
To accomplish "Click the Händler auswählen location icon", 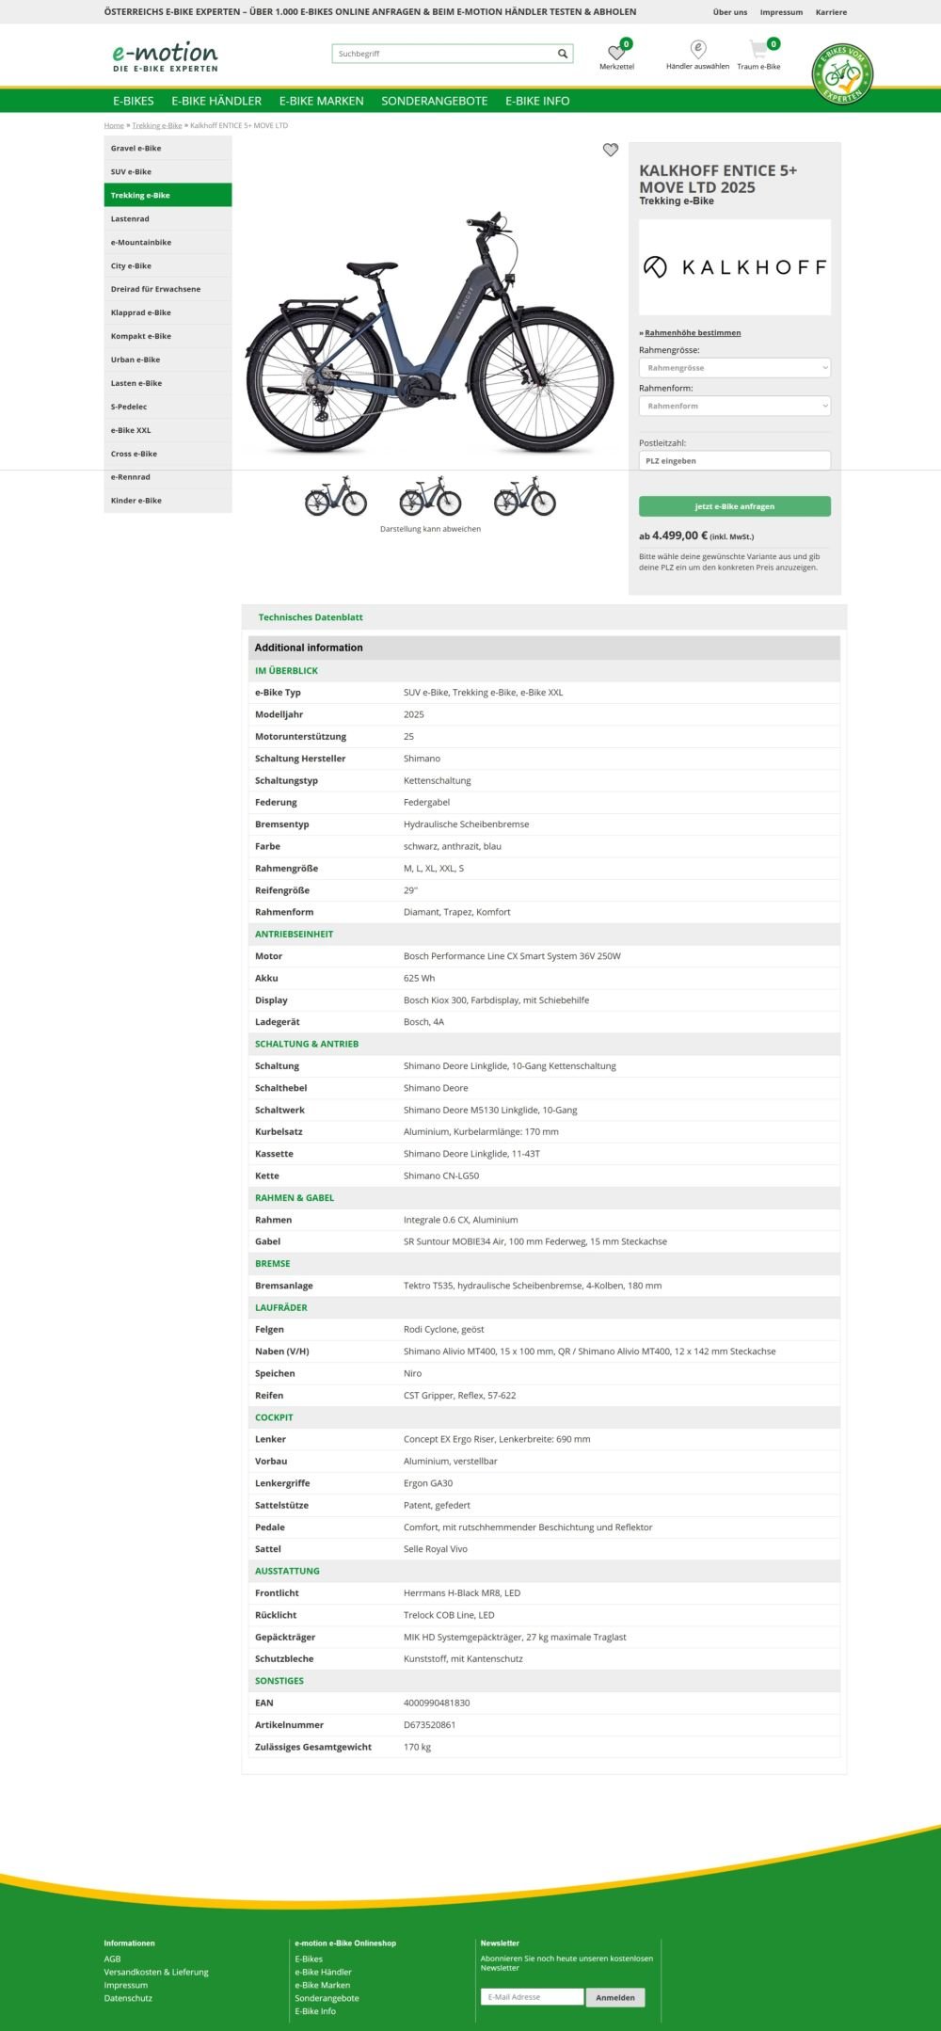I will 698,49.
